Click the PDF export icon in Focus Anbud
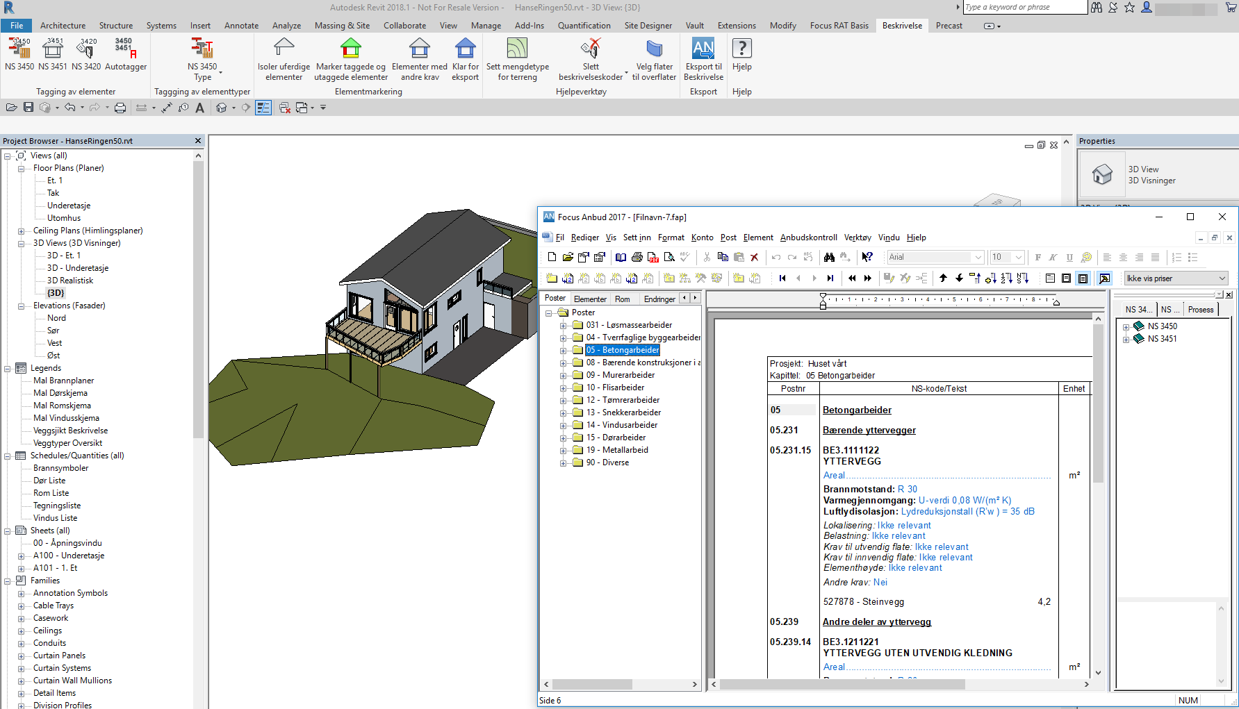1239x709 pixels. pos(653,257)
